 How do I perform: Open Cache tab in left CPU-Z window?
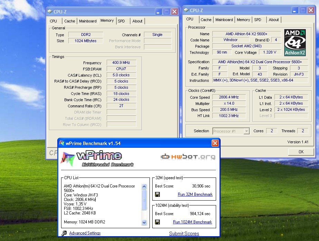click(x=70, y=21)
